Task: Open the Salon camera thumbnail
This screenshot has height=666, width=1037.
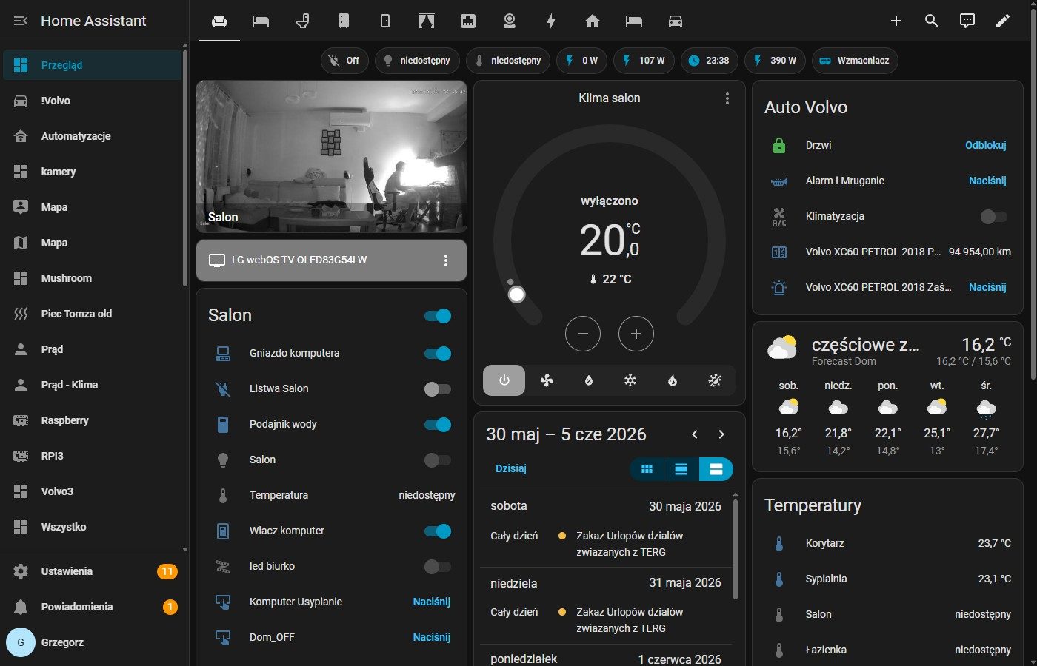Action: [331, 157]
